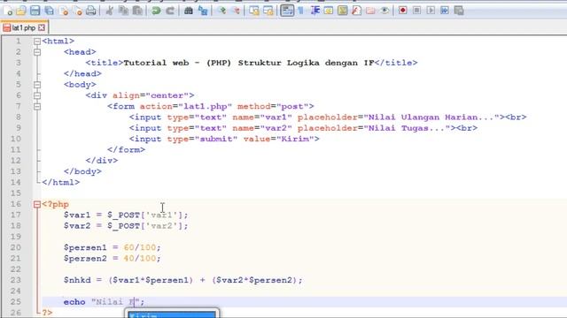Viewport: 567px width, 318px height.
Task: Collapse the <?php block fold on line 16
Action: (37, 204)
